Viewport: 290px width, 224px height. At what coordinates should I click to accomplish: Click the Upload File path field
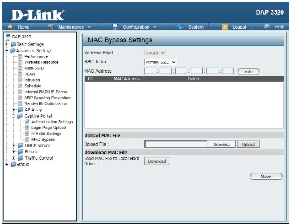tap(176, 144)
